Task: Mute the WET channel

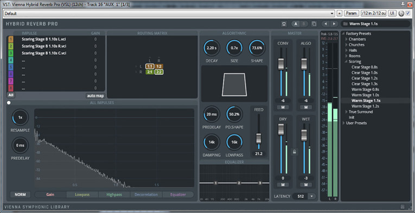Action: pos(306,185)
